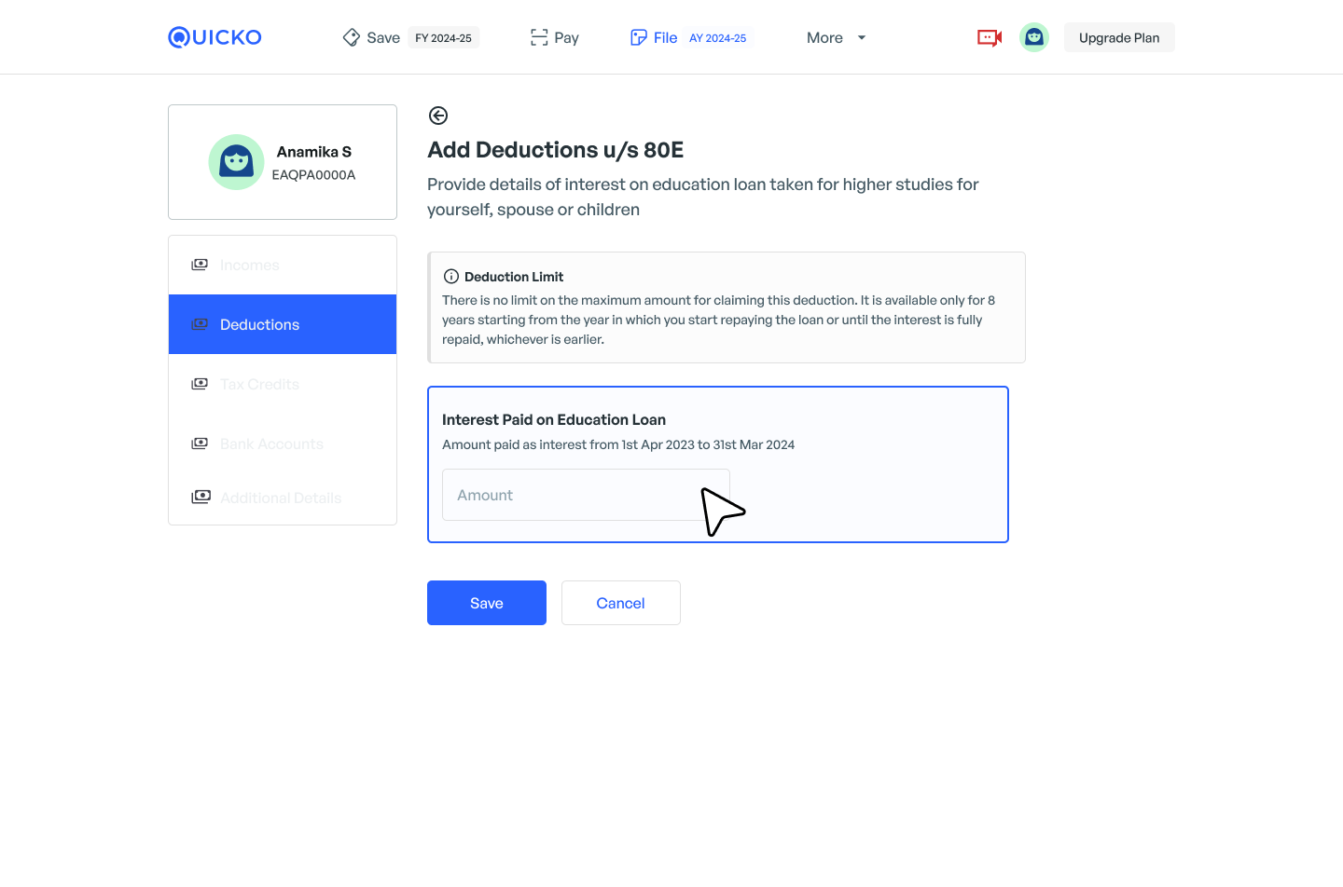Click the Save tag icon in navbar
1343x887 pixels.
pos(352,37)
